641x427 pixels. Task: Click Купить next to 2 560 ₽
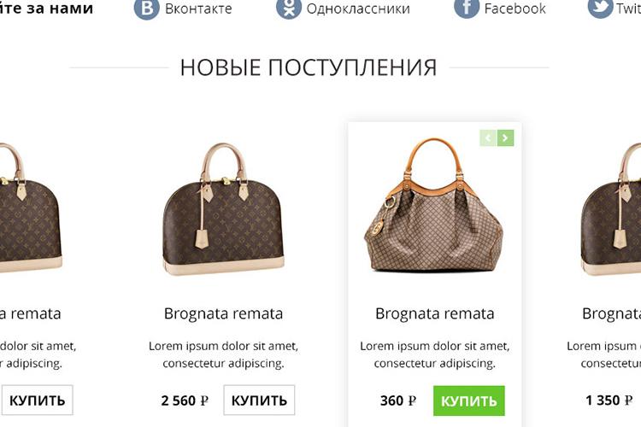tap(259, 400)
